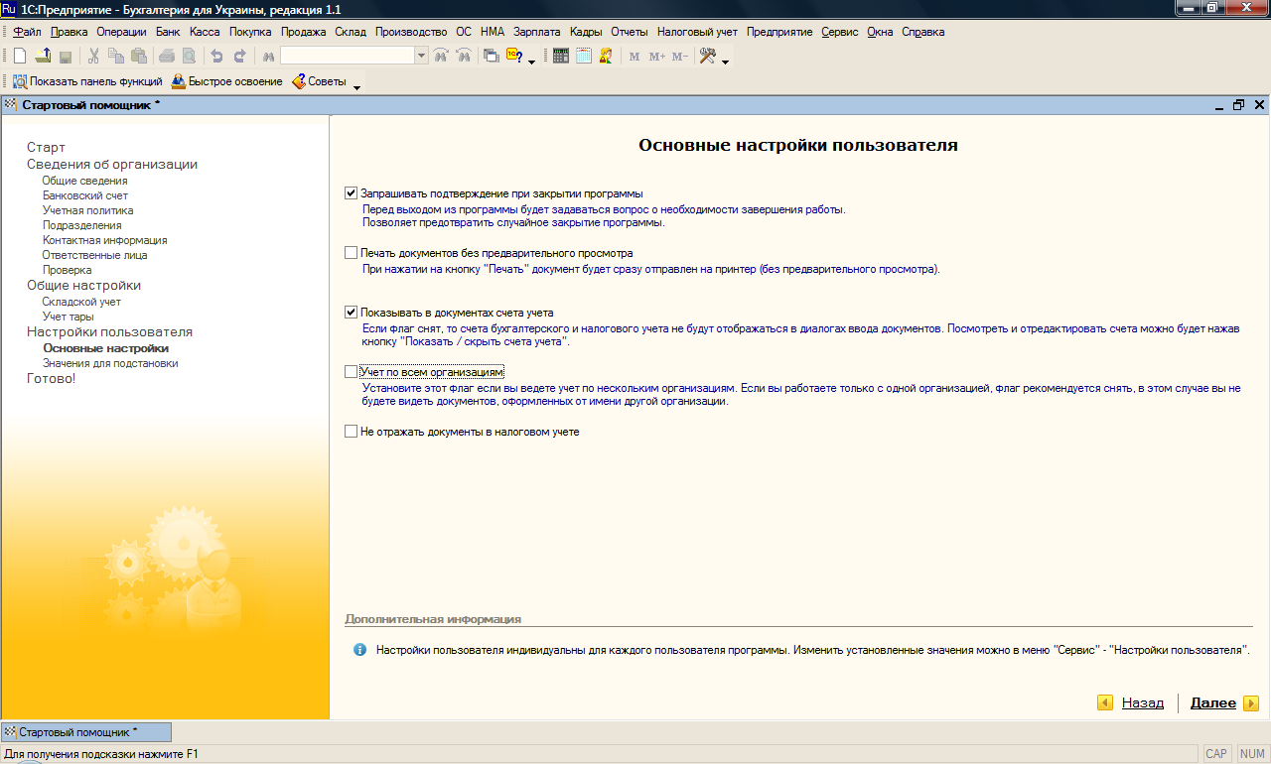Click the Undo arrow icon
The width and height of the screenshot is (1271, 764).
[x=216, y=57]
